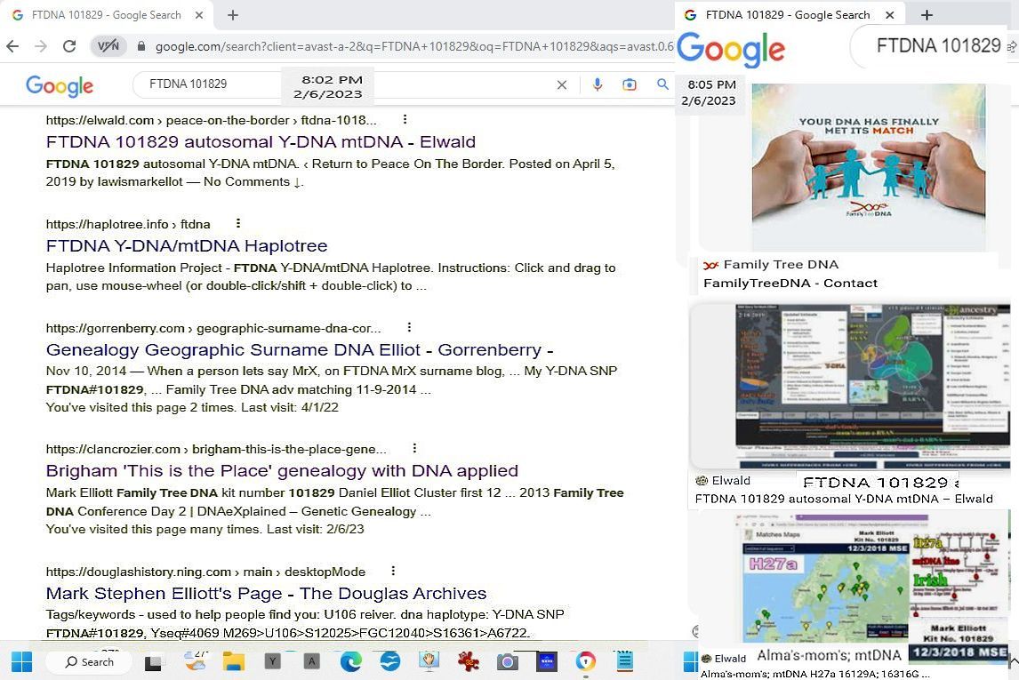Open the red puzzle-piece app on taskbar
Image resolution: width=1019 pixels, height=680 pixels.
(468, 662)
